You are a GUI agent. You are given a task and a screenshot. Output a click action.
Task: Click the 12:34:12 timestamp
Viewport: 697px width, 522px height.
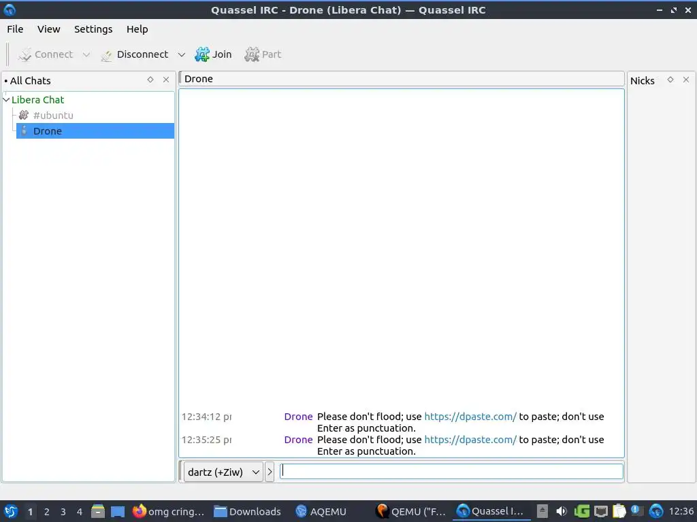pyautogui.click(x=206, y=417)
